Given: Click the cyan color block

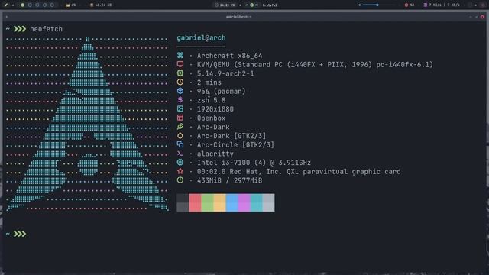Looking at the screenshot, I should click(x=257, y=202).
